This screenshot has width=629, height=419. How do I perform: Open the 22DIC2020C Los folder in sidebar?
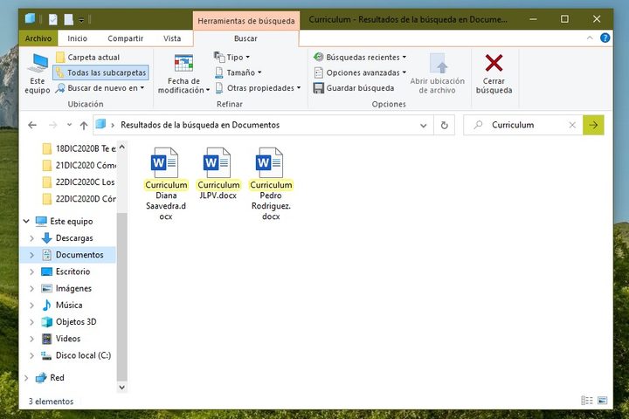pos(79,182)
